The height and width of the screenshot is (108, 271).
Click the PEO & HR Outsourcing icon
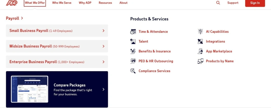[133, 61]
